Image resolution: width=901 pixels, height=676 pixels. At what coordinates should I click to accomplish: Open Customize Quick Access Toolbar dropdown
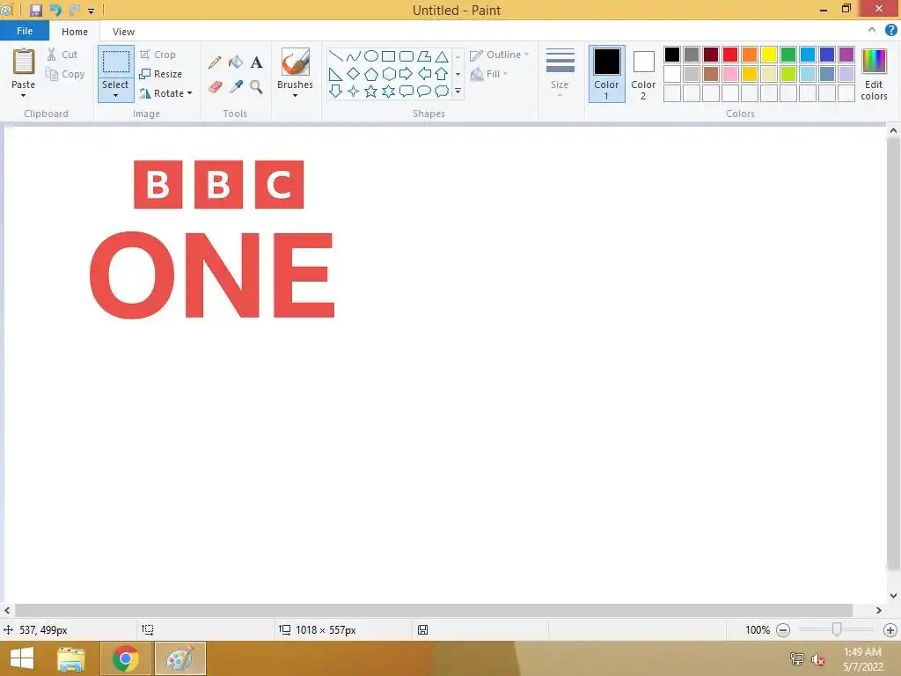click(91, 11)
